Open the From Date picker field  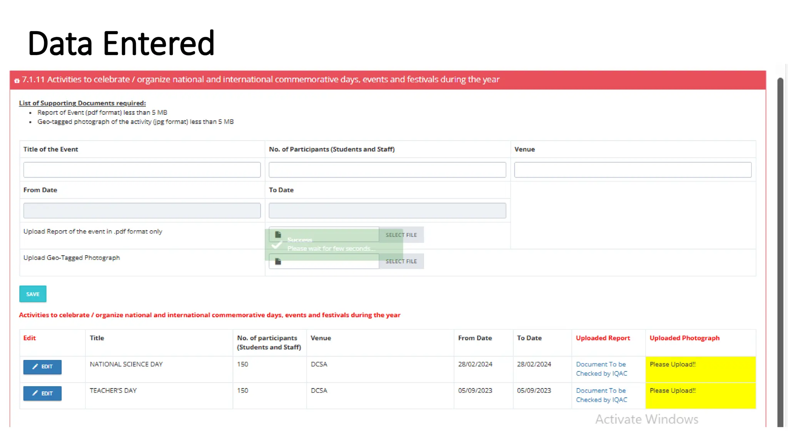[142, 210]
